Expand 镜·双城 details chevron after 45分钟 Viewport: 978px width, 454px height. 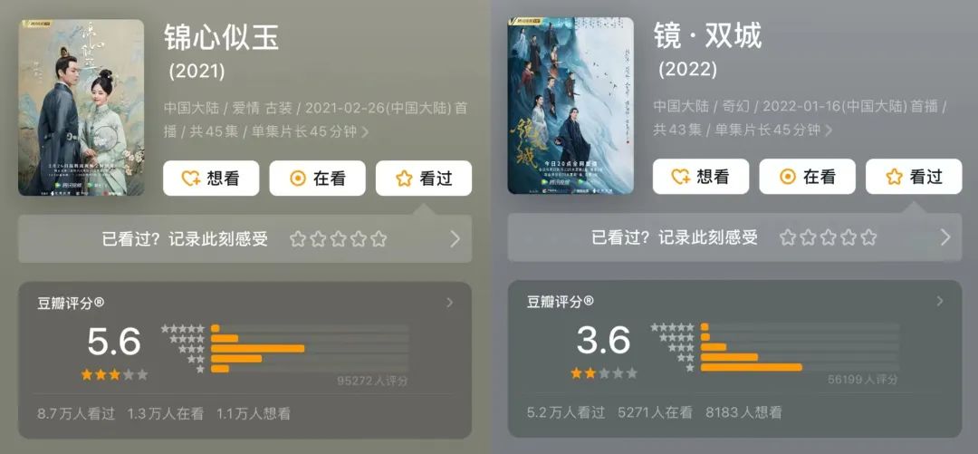pos(829,130)
